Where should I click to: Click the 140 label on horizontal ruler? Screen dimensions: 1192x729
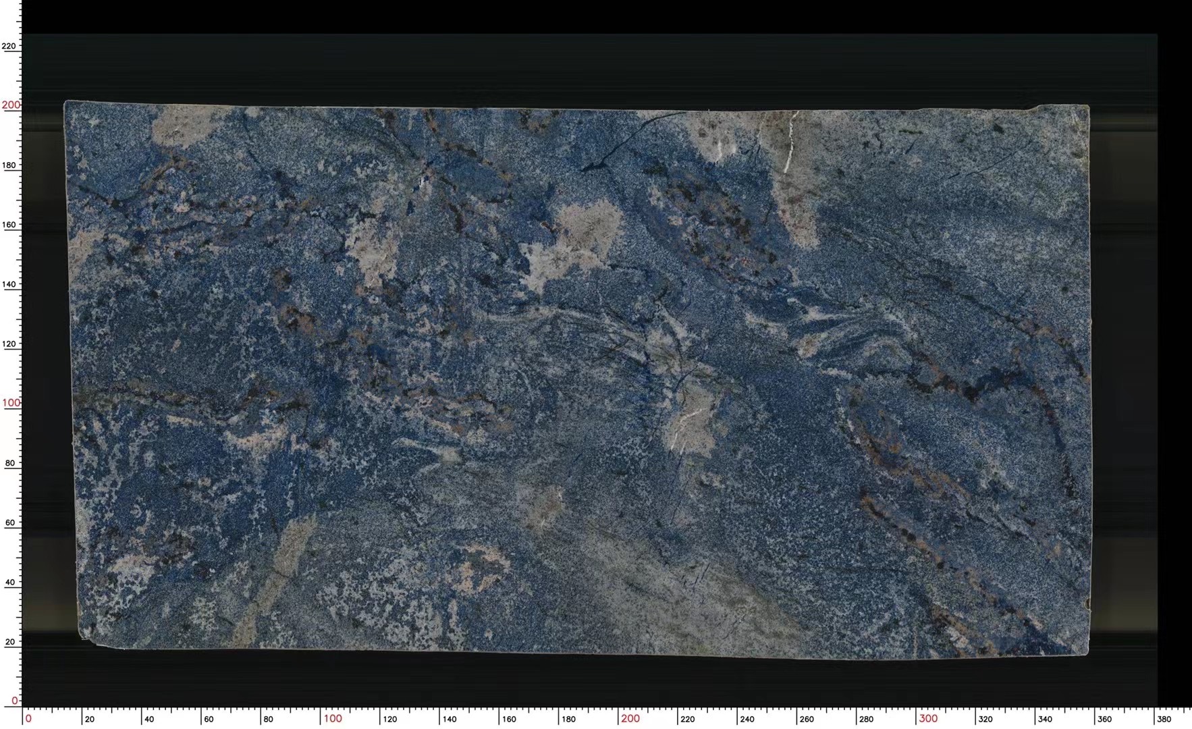click(x=450, y=720)
